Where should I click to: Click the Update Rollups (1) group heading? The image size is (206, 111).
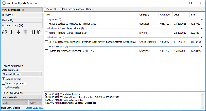click(57, 47)
